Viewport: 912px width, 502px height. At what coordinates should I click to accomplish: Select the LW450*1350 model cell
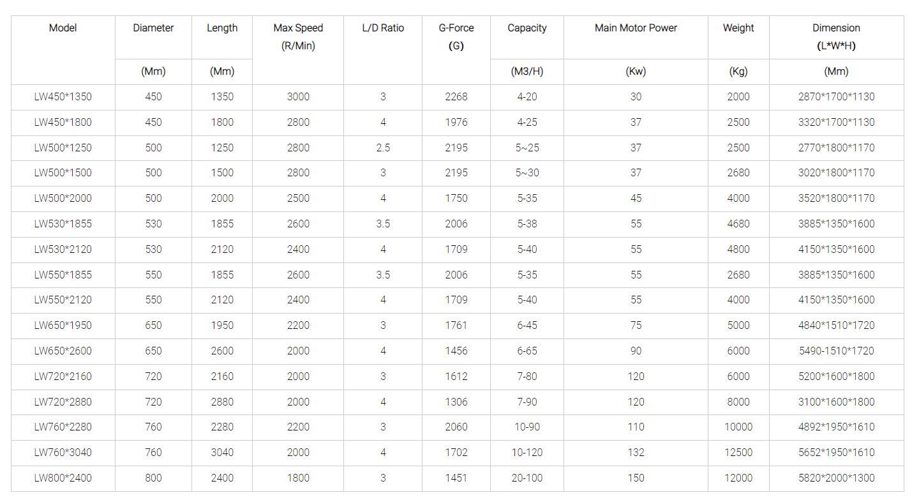click(x=62, y=96)
